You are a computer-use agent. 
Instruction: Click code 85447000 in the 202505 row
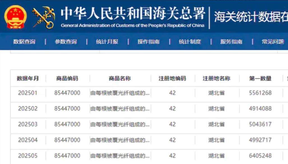pyautogui.click(x=67, y=156)
